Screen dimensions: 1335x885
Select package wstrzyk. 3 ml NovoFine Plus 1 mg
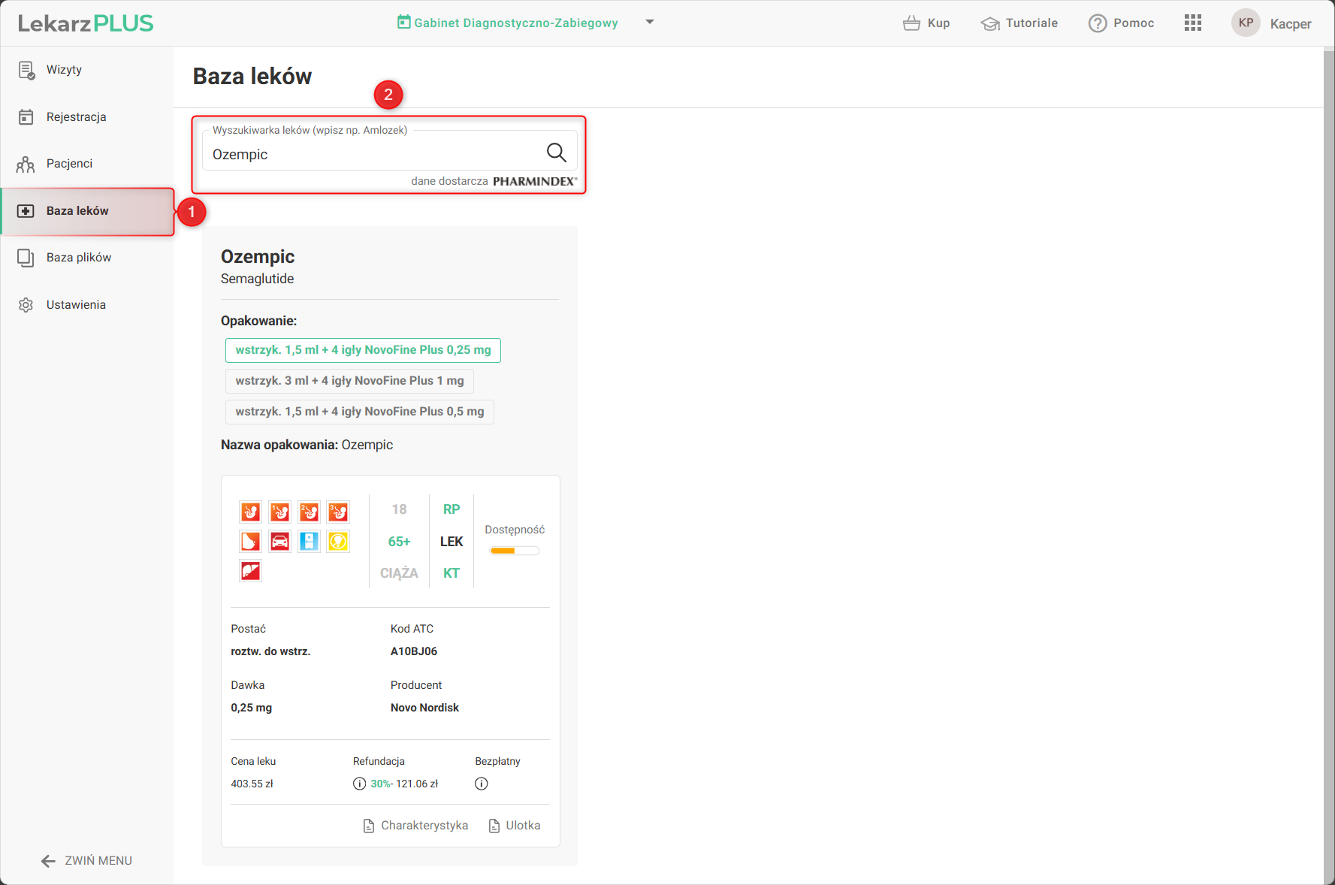[349, 381]
